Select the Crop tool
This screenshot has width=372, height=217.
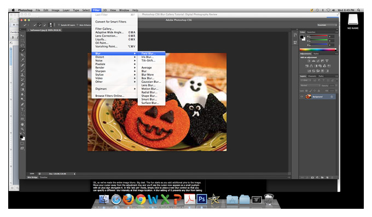pyautogui.click(x=22, y=55)
